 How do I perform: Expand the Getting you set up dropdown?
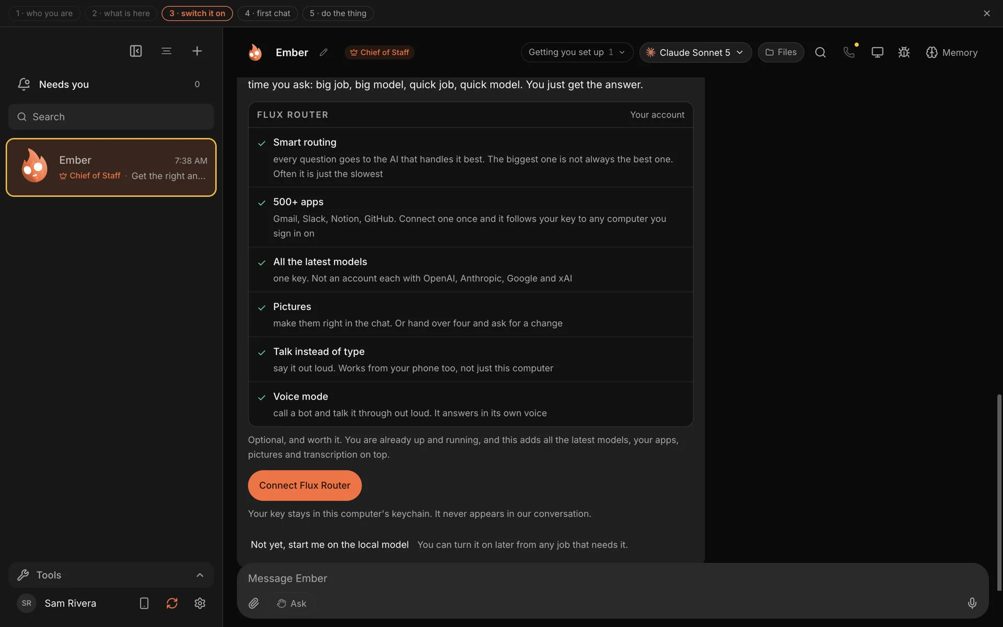[x=577, y=52]
